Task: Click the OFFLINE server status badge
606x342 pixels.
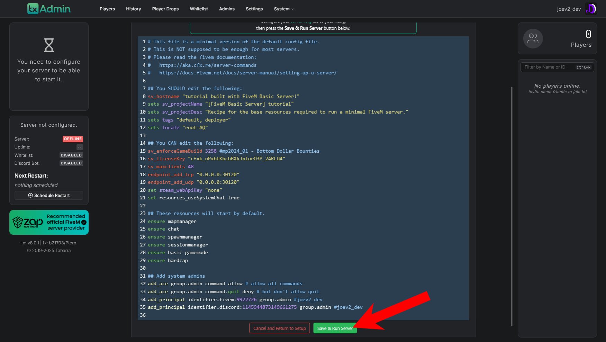Action: click(x=73, y=139)
